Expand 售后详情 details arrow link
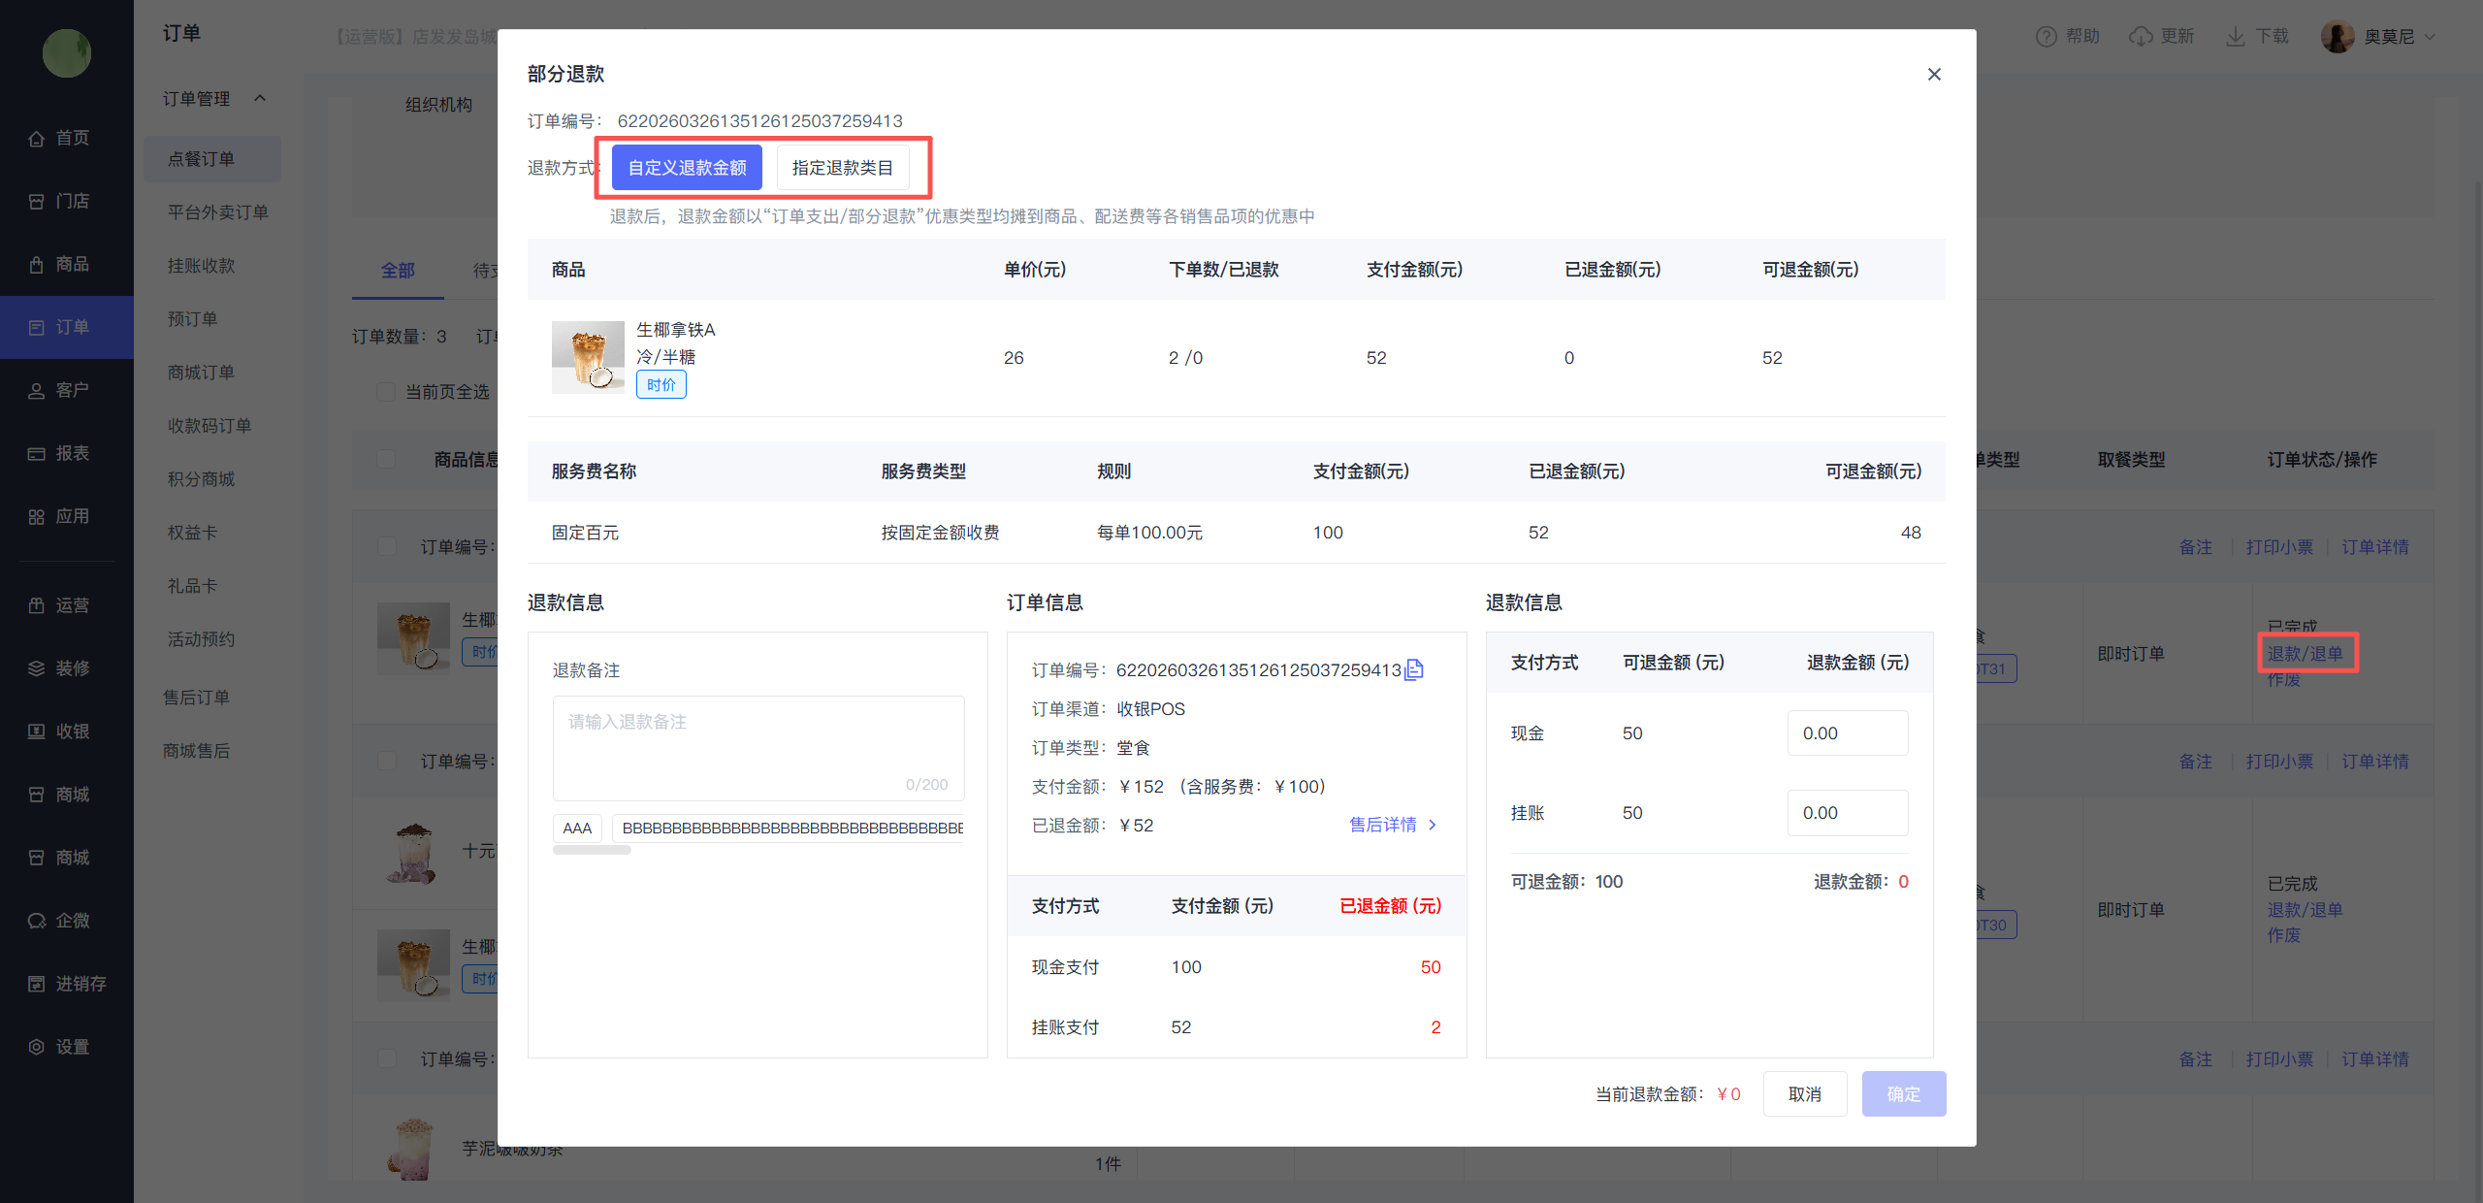 click(1393, 825)
